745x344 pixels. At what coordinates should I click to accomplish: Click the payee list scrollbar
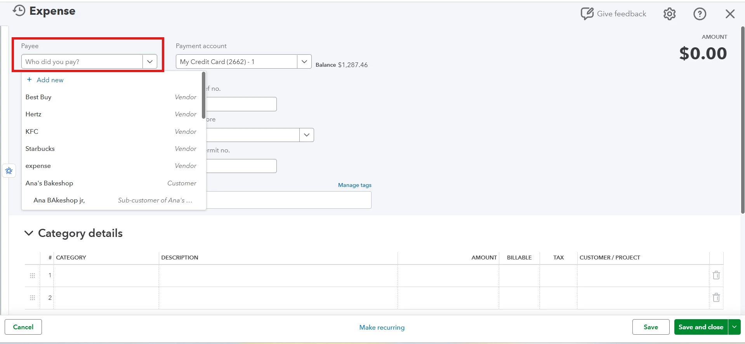coord(203,95)
